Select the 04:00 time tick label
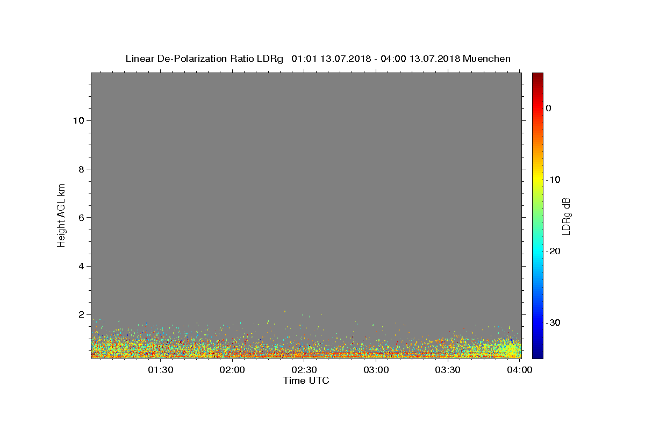Screen dimensions: 645x430 pyautogui.click(x=520, y=370)
